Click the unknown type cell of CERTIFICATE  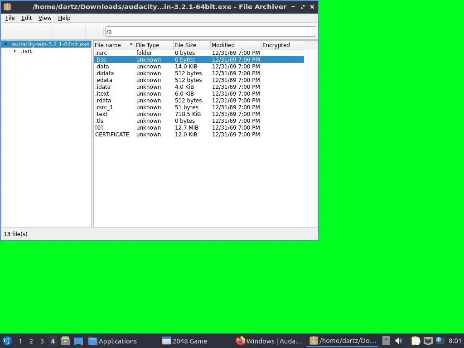click(149, 134)
